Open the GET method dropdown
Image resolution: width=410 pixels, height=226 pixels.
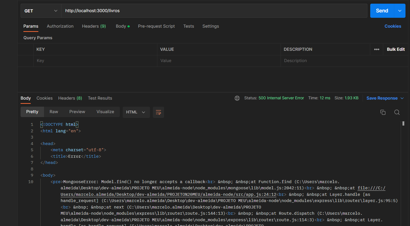pyautogui.click(x=41, y=11)
